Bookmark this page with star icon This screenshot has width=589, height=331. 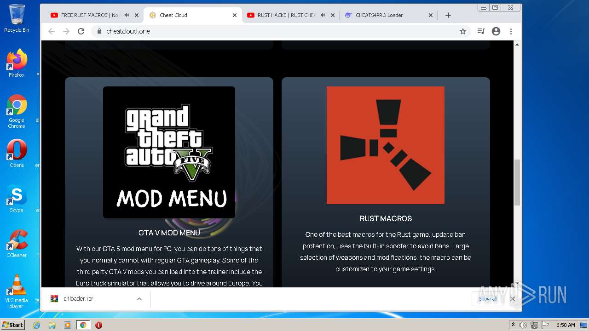tap(463, 31)
